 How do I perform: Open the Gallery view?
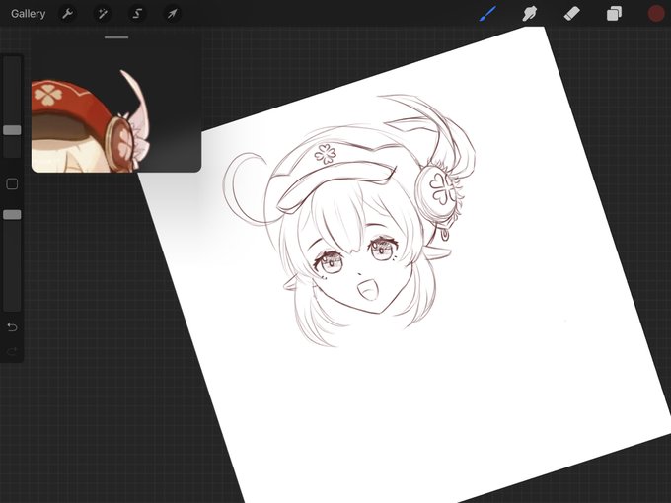[x=28, y=14]
